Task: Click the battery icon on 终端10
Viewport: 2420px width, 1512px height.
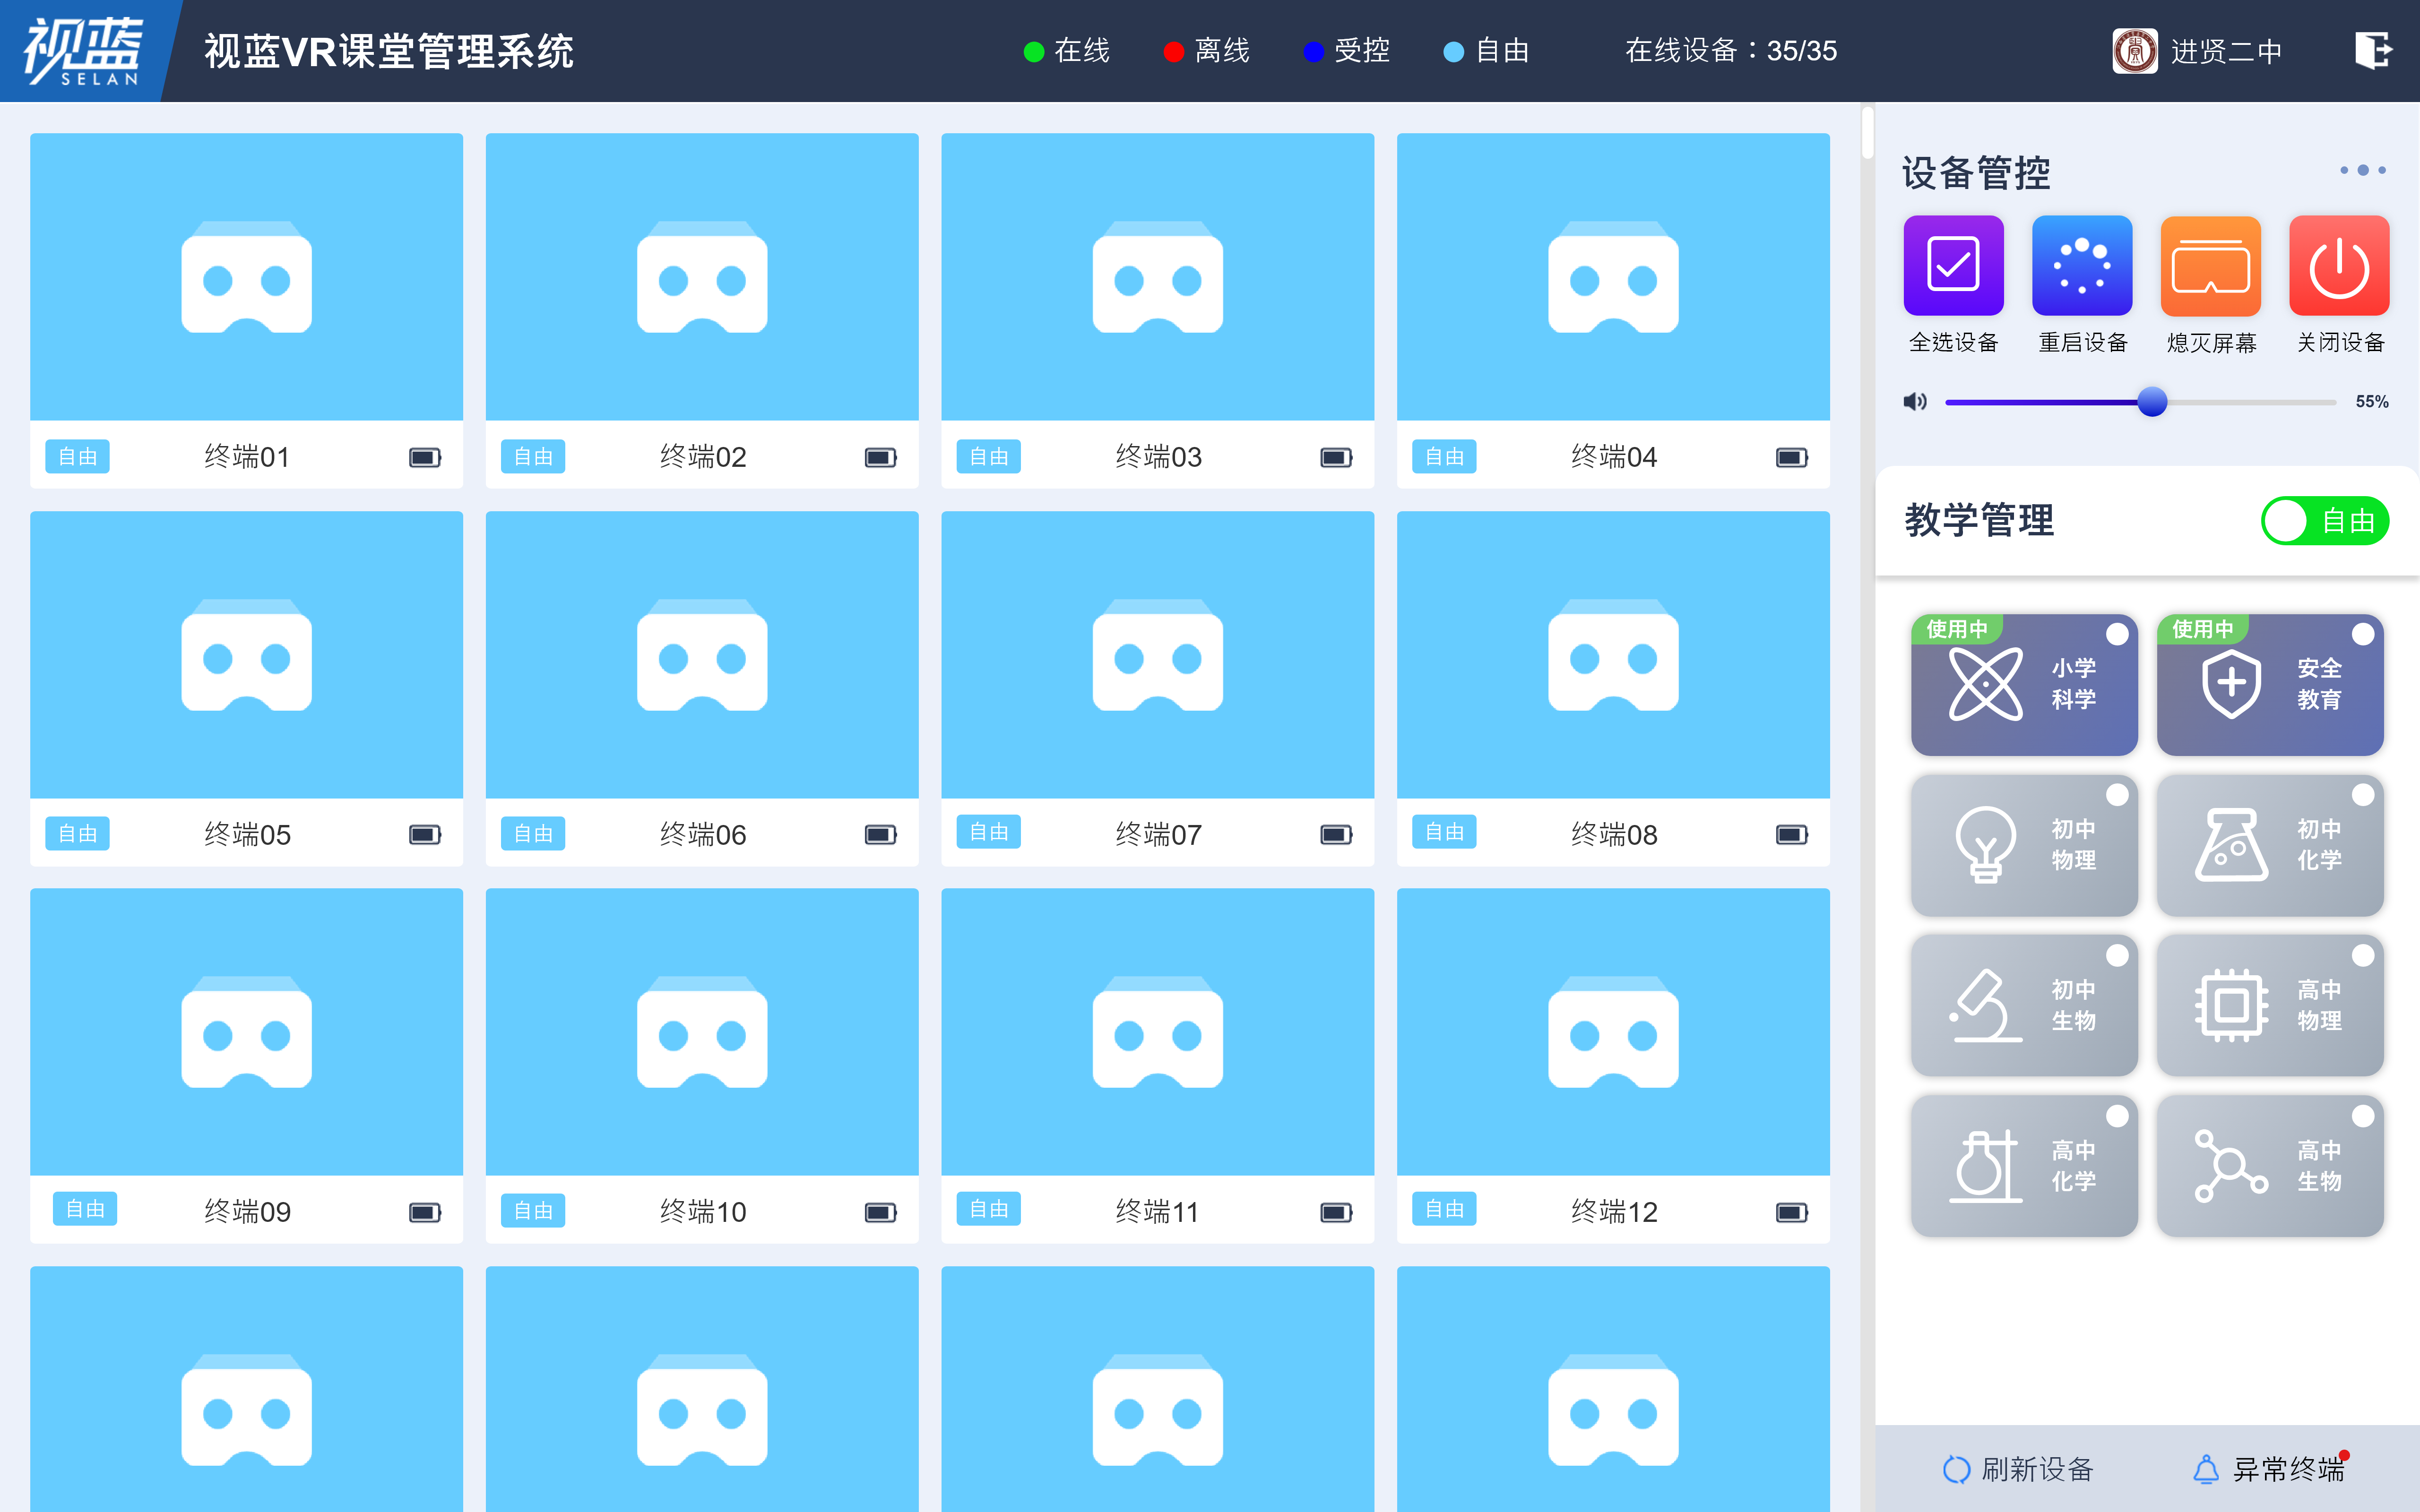Action: click(x=880, y=1212)
